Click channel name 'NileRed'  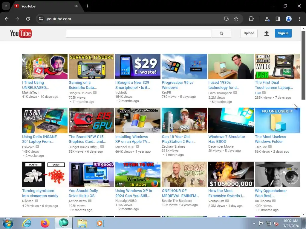[x=28, y=201]
